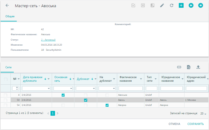
Task: Open Основная сеть filter dropdown
Action: coord(71,88)
